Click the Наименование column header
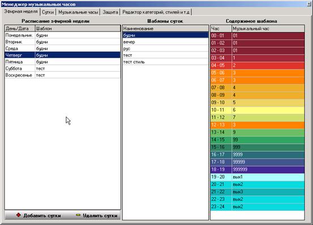Screen dimensions: 313x225 (x=165, y=28)
